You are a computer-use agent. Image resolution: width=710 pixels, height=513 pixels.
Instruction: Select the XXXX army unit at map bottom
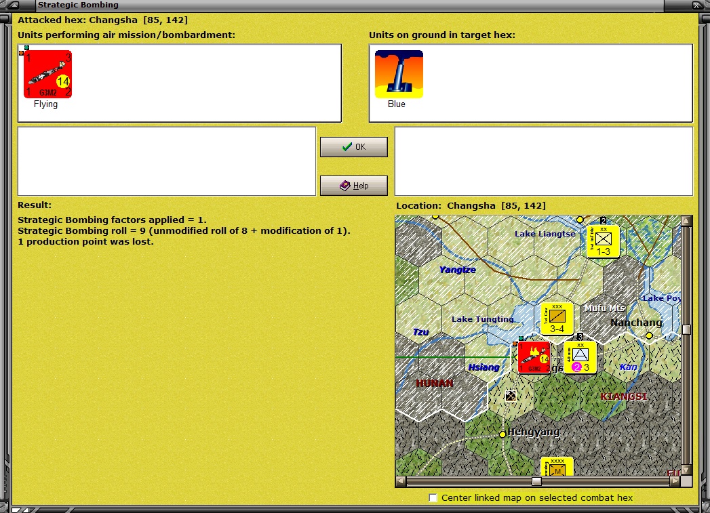coord(557,466)
